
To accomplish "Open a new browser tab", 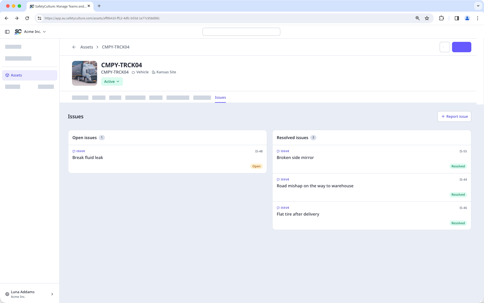I will click(99, 6).
